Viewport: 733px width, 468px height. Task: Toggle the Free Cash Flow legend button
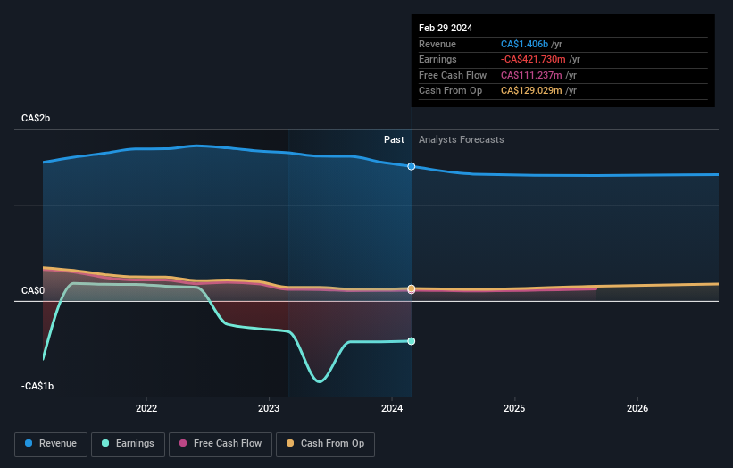221,444
